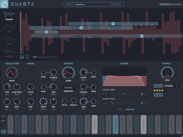Turn Filter One OFF

pyautogui.click(x=105, y=94)
